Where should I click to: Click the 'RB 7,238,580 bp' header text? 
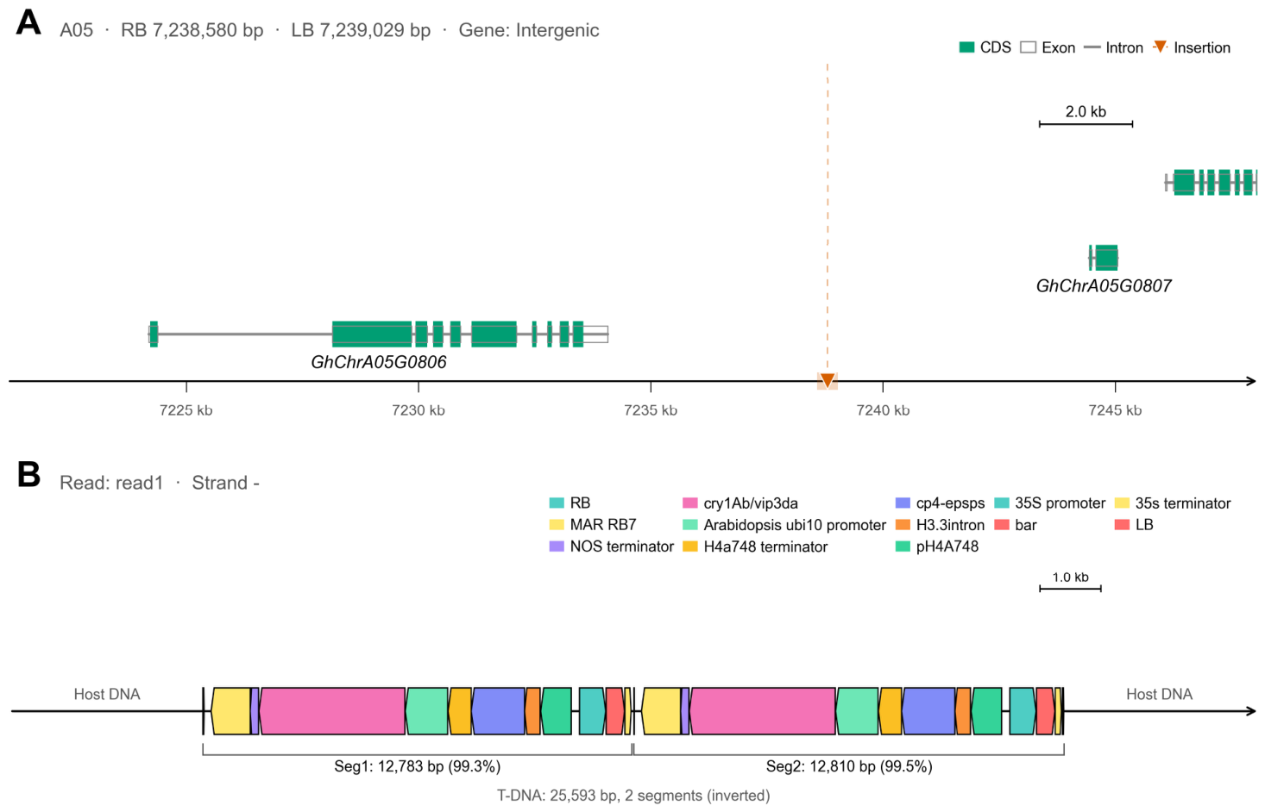[192, 30]
